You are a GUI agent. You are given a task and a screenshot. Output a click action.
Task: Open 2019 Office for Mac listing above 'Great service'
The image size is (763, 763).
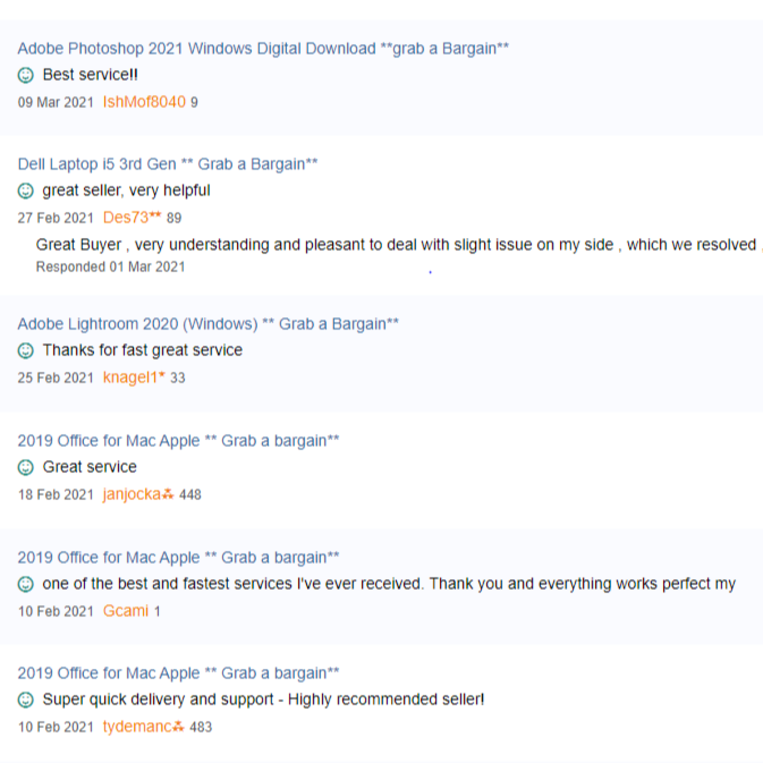coord(178,441)
